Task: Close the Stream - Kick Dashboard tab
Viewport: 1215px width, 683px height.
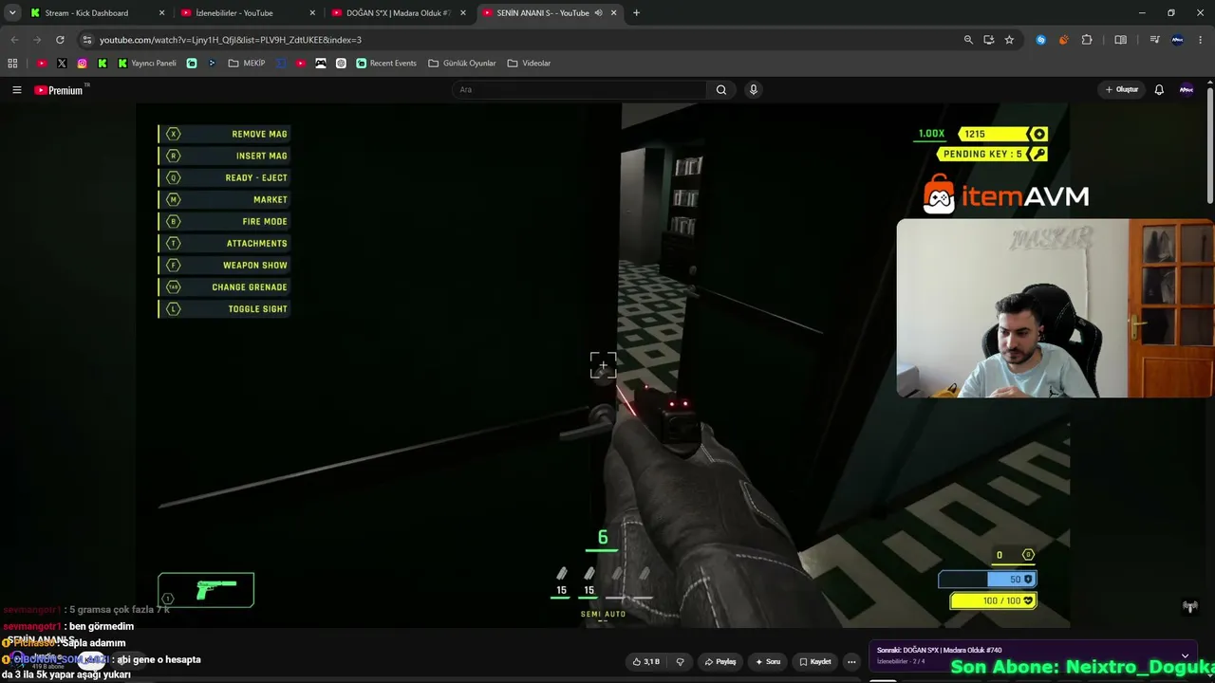Action: [x=161, y=13]
